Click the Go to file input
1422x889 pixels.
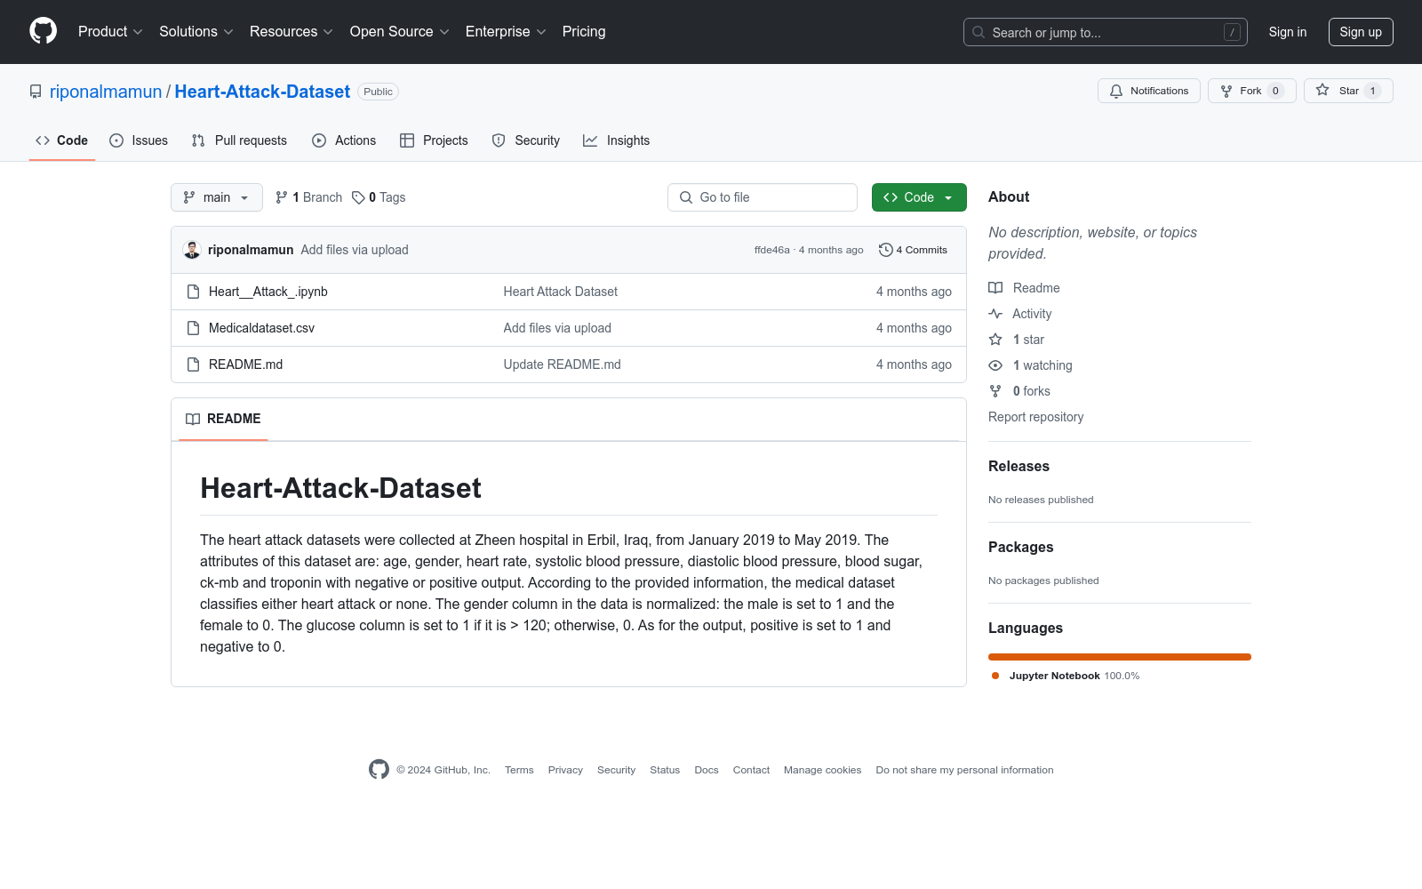tap(763, 197)
